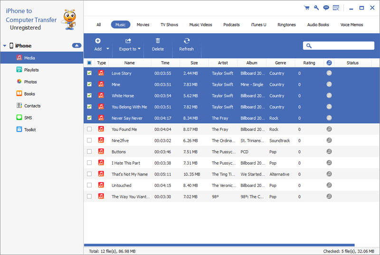The width and height of the screenshot is (380, 255).
Task: Select the Buttons song row name
Action: pyautogui.click(x=119, y=152)
